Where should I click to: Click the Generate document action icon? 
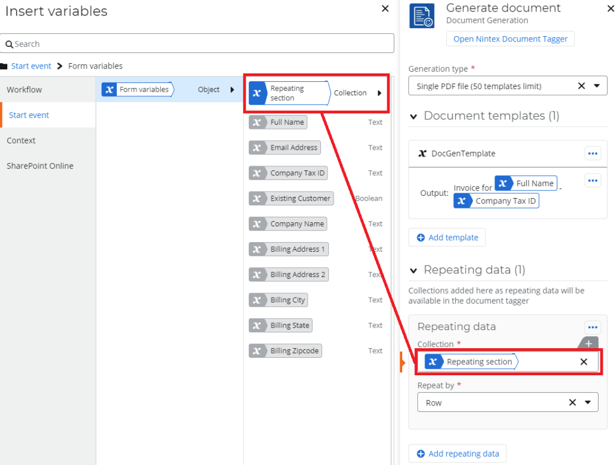pyautogui.click(x=422, y=15)
